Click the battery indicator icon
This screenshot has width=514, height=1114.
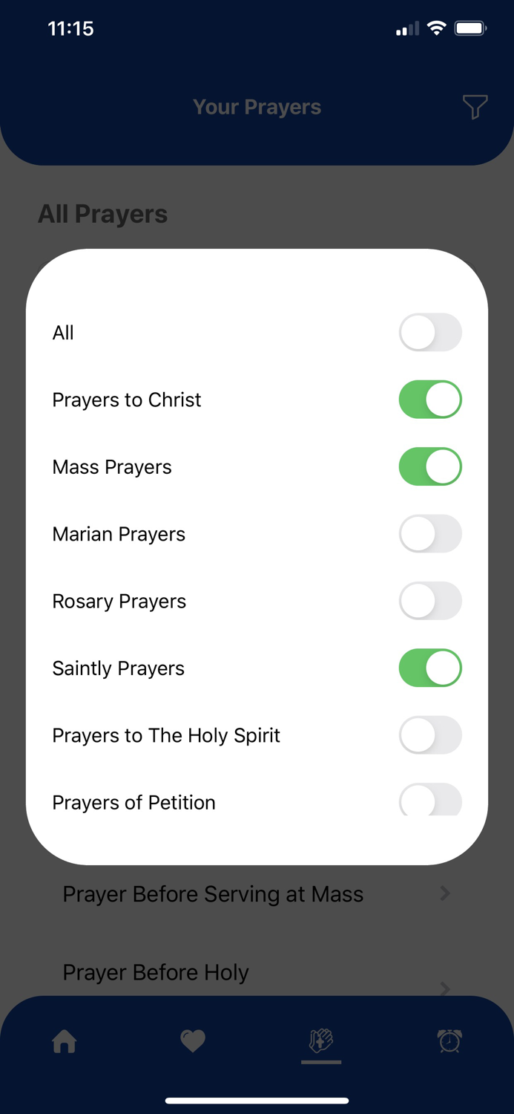tap(470, 27)
